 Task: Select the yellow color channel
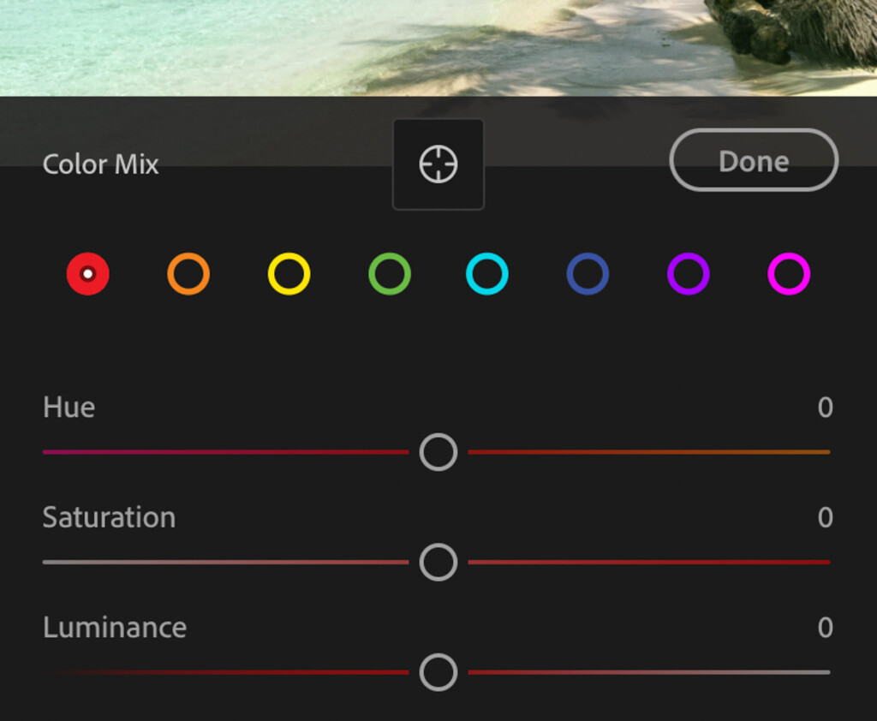pos(289,273)
